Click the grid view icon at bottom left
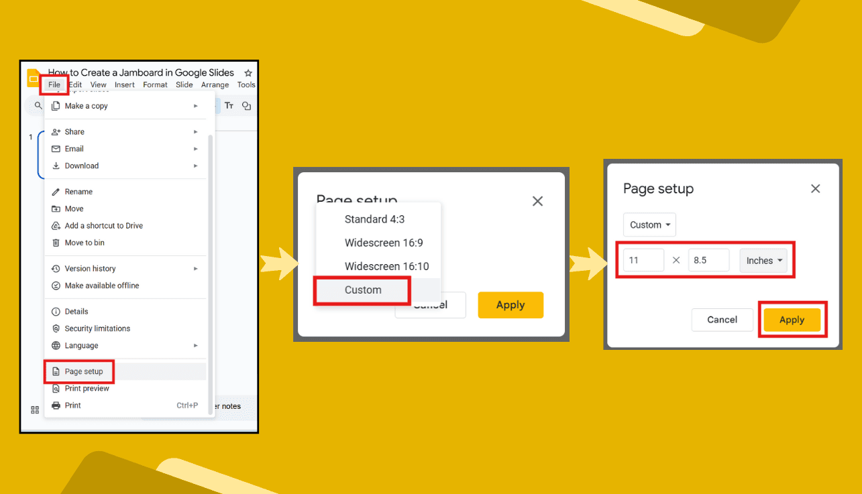The image size is (862, 494). tap(34, 410)
